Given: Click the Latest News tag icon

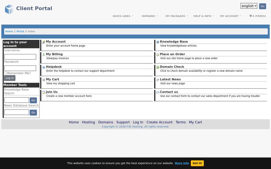Looking at the screenshot, I should click(x=158, y=80).
